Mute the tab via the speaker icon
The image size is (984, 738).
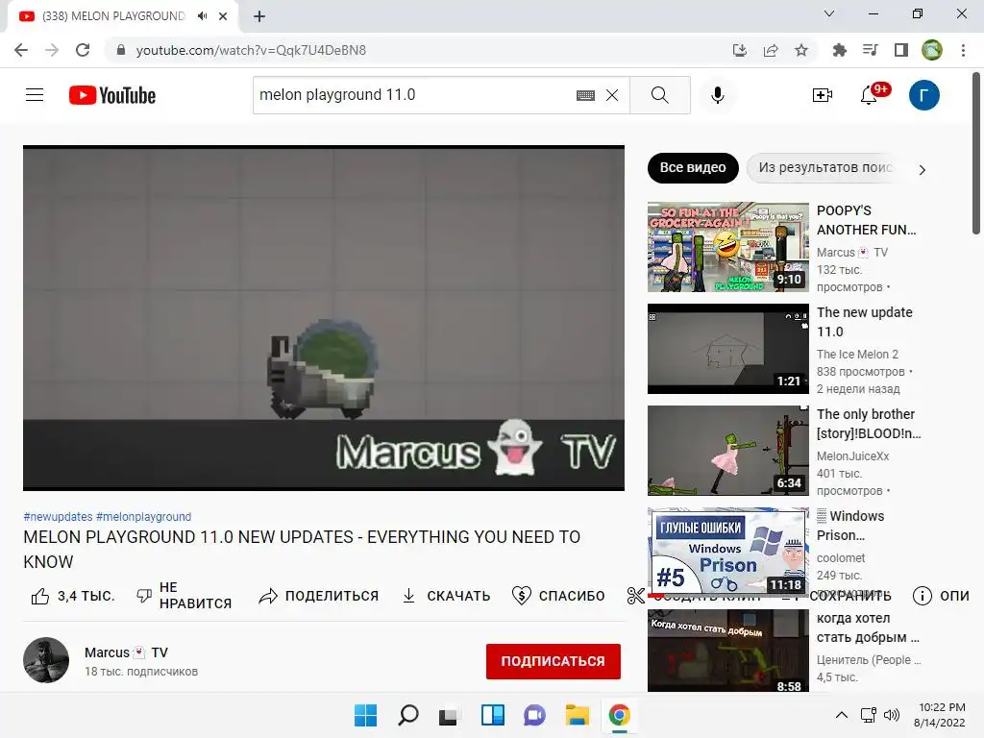[x=202, y=16]
